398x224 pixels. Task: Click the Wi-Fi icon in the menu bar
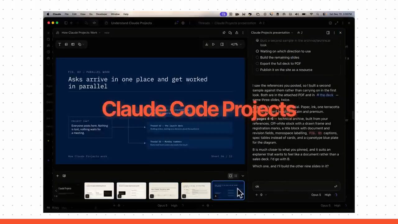311,14
